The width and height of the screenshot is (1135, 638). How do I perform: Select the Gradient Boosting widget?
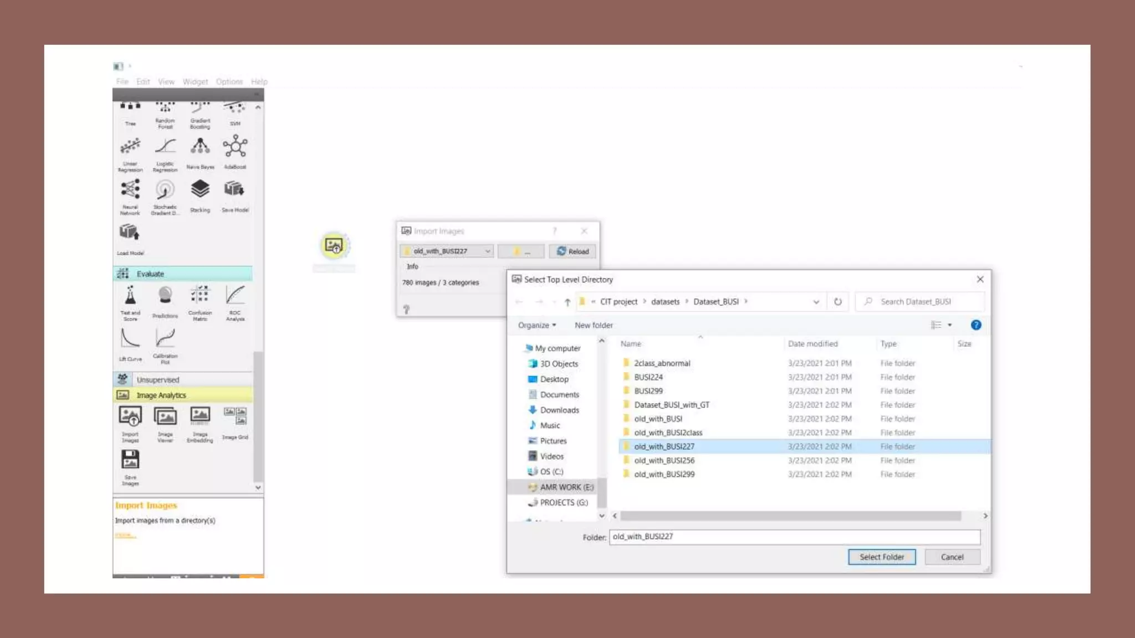pyautogui.click(x=200, y=115)
